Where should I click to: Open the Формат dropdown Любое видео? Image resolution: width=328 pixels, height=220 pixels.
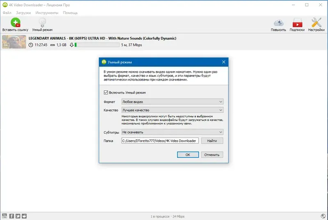click(172, 102)
